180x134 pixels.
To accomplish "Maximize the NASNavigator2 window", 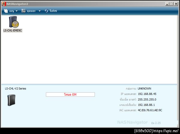I will [x=171, y=4].
